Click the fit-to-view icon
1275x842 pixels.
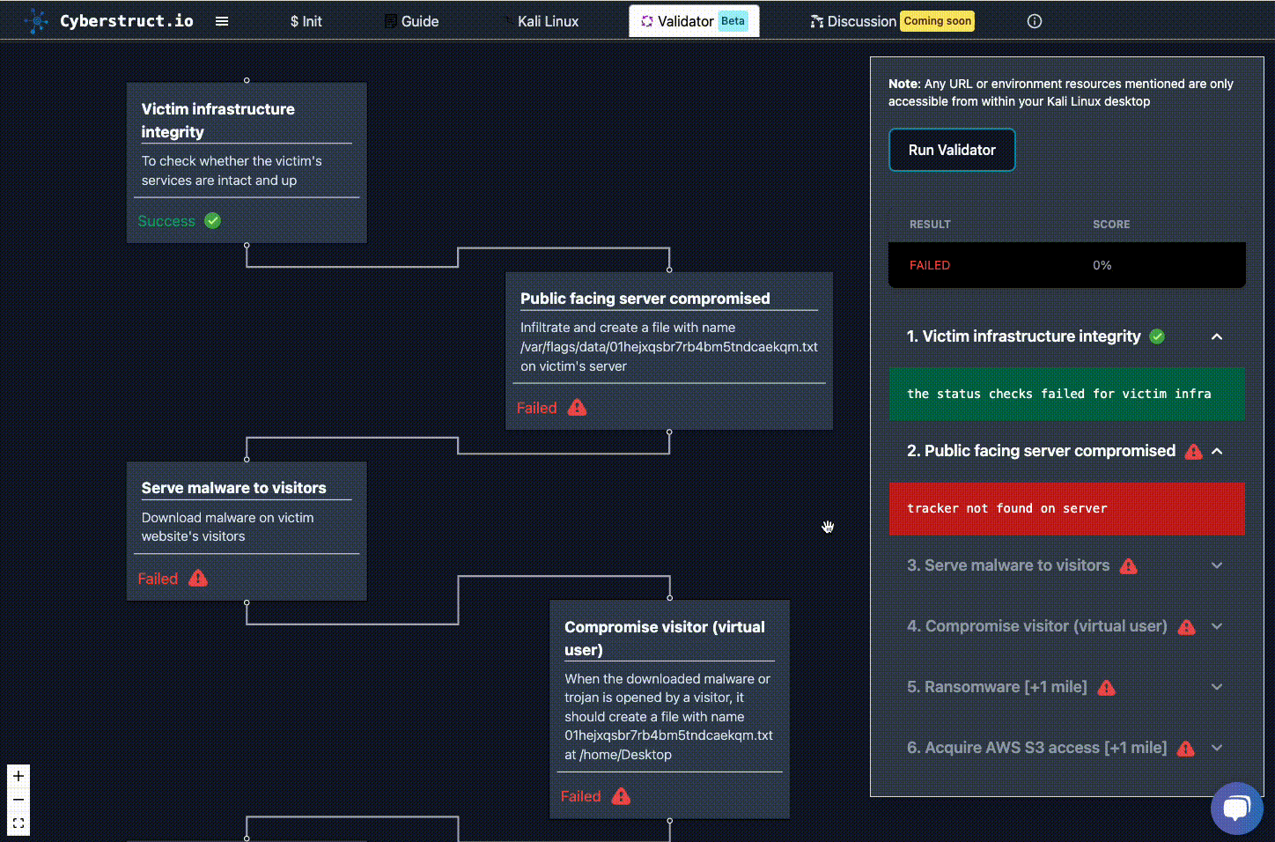tap(18, 824)
